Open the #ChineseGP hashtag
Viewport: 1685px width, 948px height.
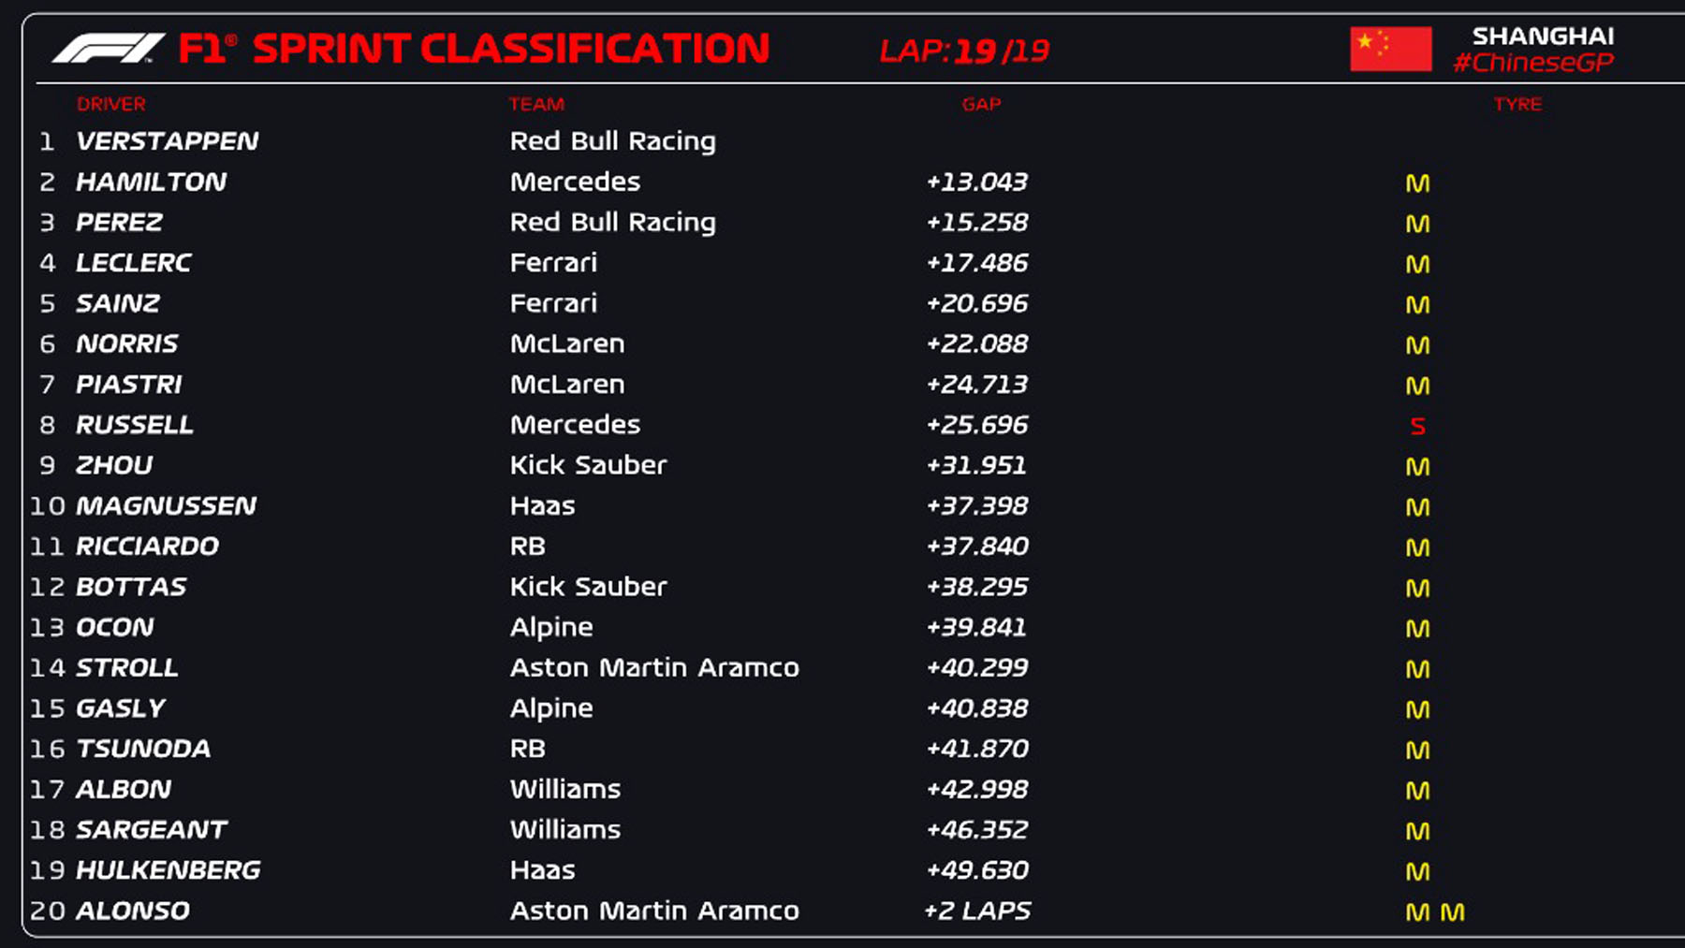[1533, 63]
